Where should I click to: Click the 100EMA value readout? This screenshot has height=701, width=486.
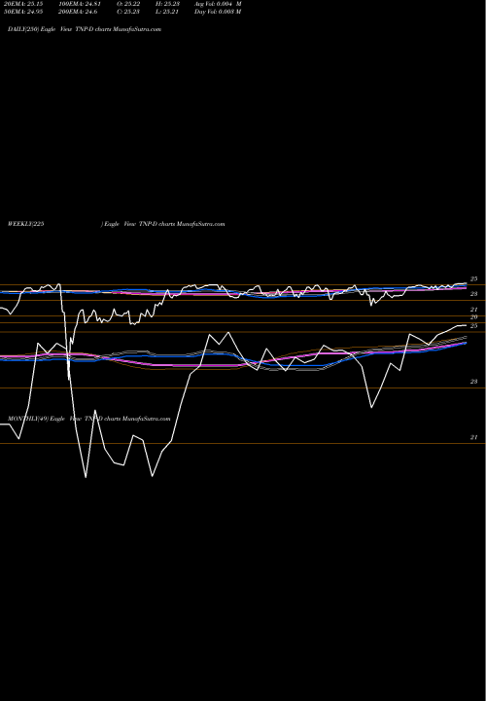[x=80, y=4]
